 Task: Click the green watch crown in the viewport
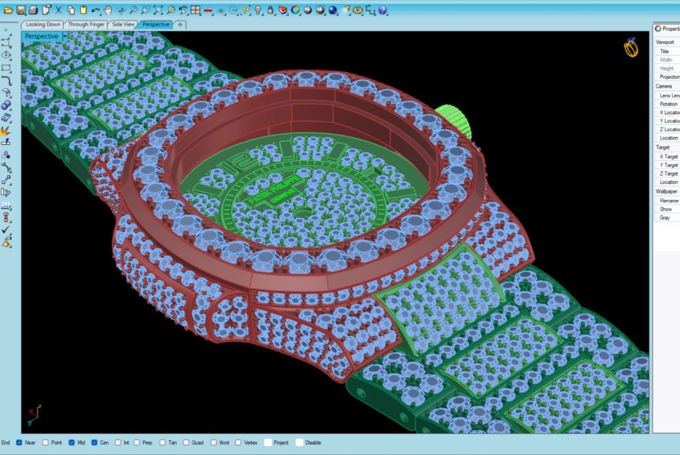point(454,121)
